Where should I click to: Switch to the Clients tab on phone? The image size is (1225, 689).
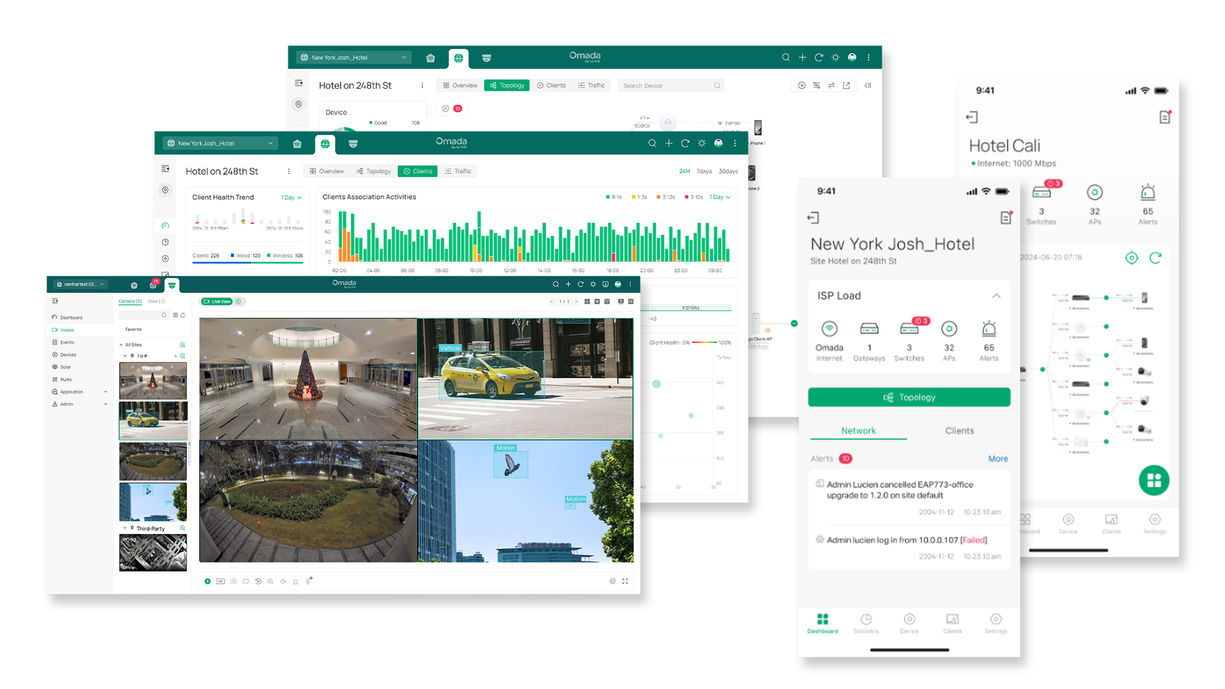point(959,431)
